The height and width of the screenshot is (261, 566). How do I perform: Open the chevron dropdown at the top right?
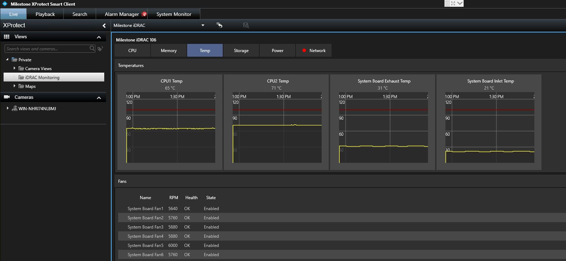460,3
